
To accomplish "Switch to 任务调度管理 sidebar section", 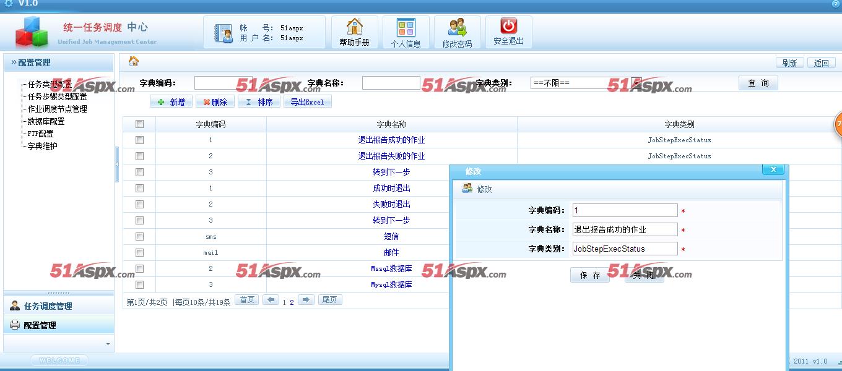I will [59, 306].
